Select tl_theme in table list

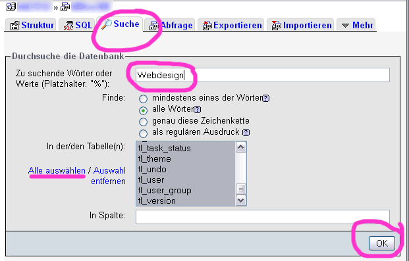click(186, 158)
